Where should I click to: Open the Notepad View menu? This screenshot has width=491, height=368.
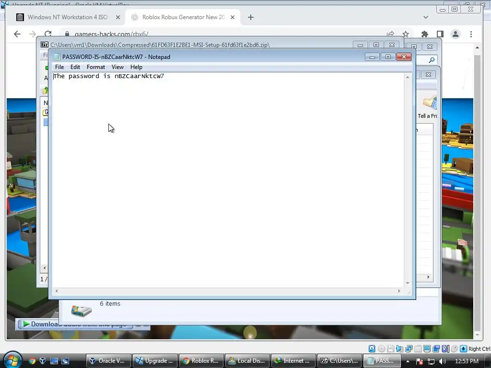coord(118,67)
